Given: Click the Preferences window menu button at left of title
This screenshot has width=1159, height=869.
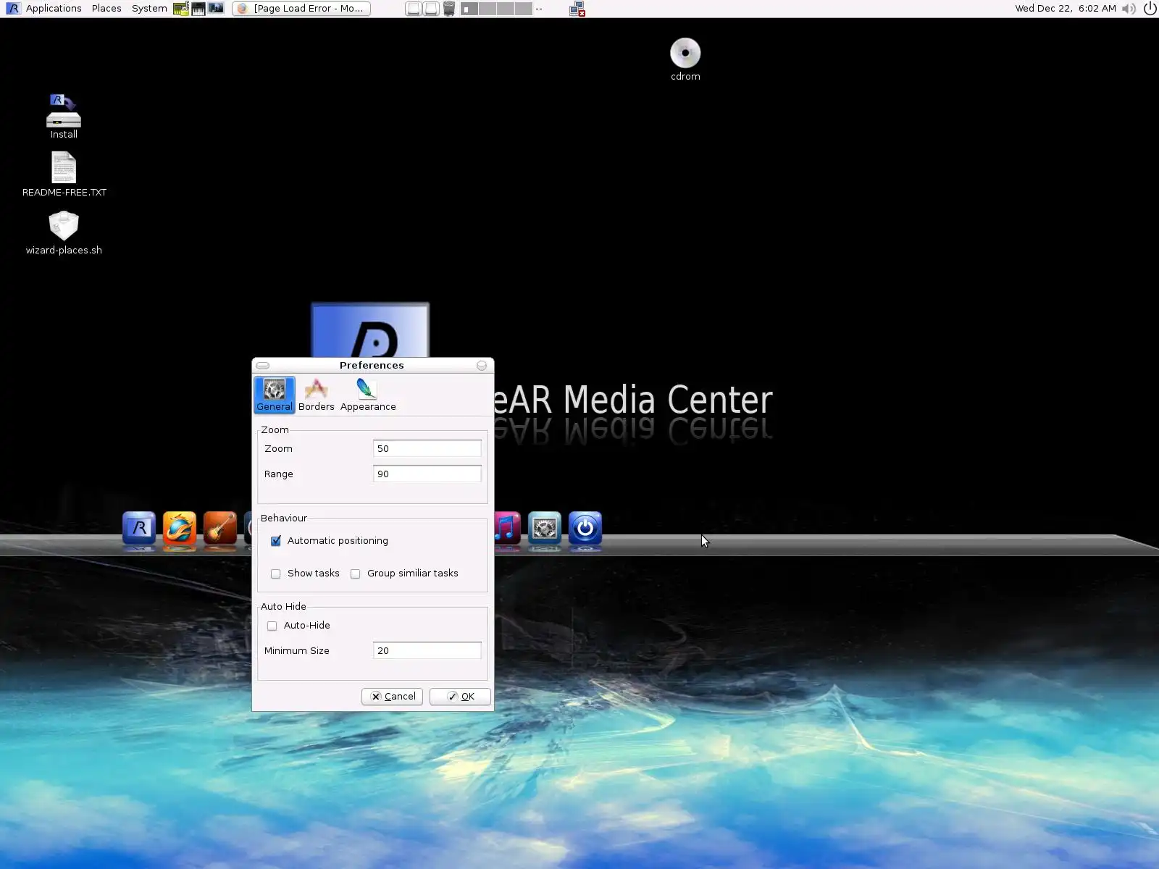Looking at the screenshot, I should (263, 366).
